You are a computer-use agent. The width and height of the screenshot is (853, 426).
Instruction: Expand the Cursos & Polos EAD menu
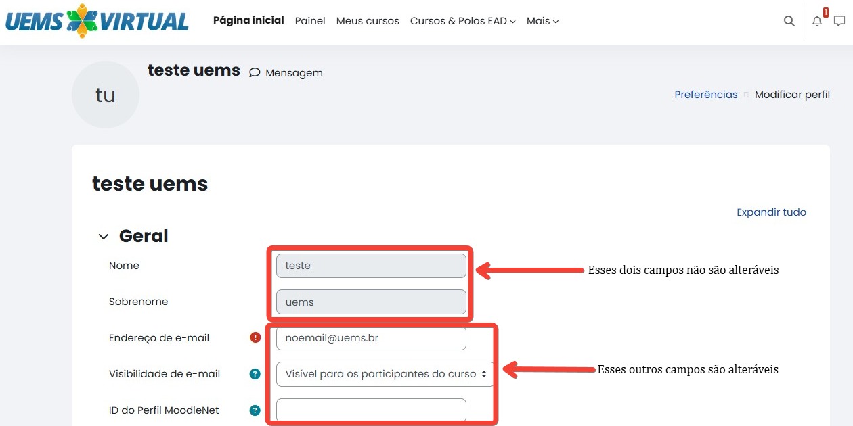tap(462, 21)
